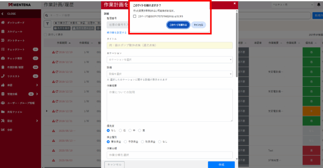This screenshot has width=323, height=168.
Task: Open ユーザー・グループ情報 menu item
Action: (20, 103)
